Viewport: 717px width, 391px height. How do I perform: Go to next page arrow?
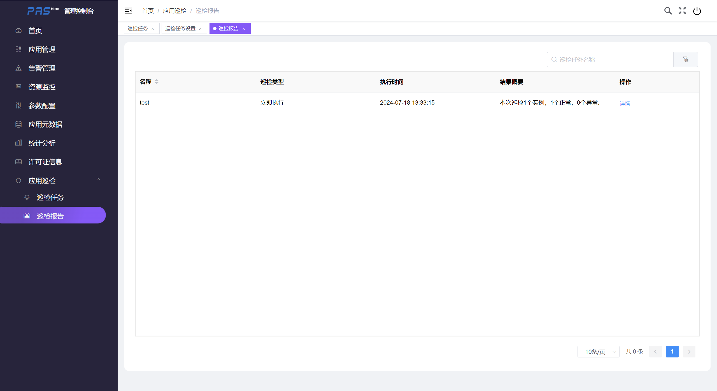point(689,352)
